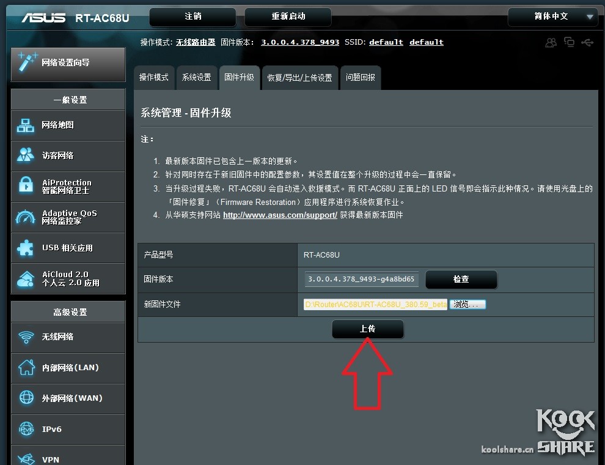Click the 浏览 browse button
605x465 pixels.
tap(468, 303)
